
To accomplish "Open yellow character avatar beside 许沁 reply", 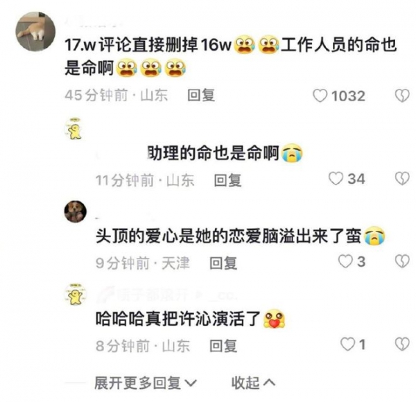I will pos(76,295).
